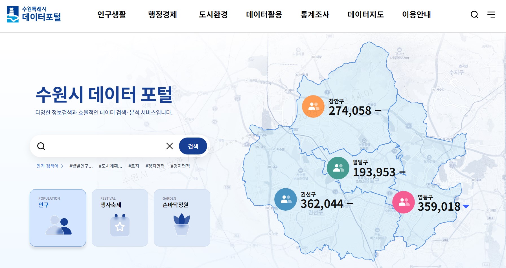Click magnifier icon inside search box

(x=41, y=146)
